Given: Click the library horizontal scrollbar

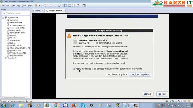Looking at the screenshot, I should tap(14, 97).
